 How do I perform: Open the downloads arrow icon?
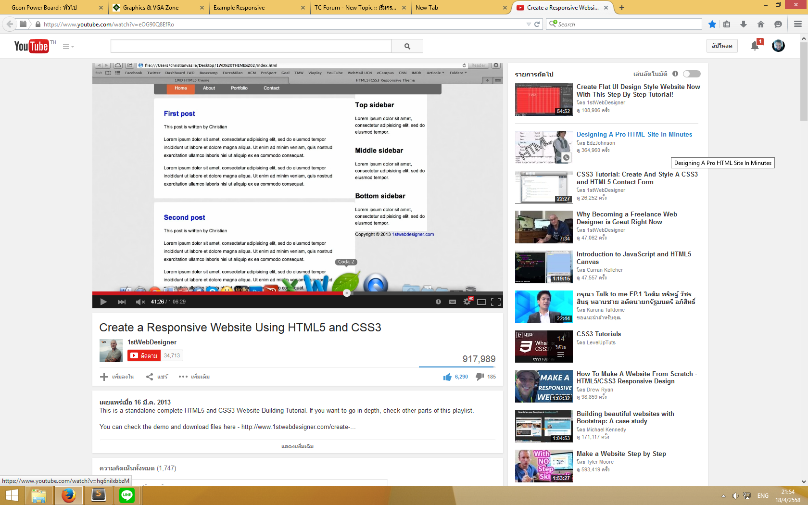744,24
